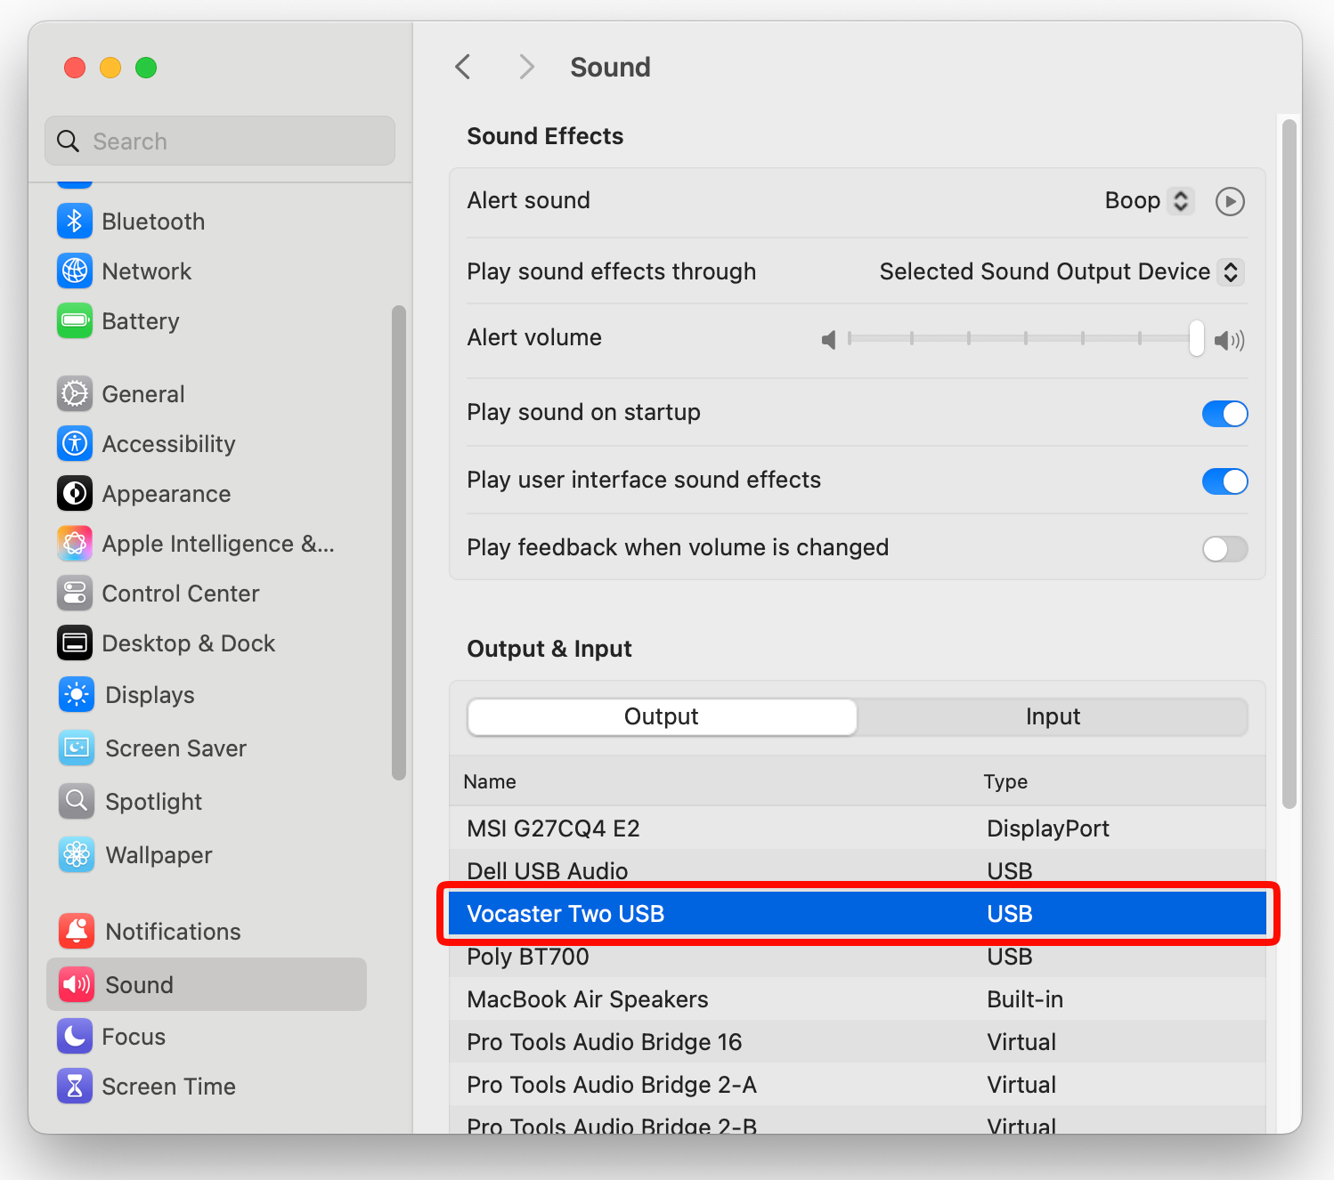Viewport: 1334px width, 1180px height.
Task: Switch to the Input tab
Action: click(1053, 717)
